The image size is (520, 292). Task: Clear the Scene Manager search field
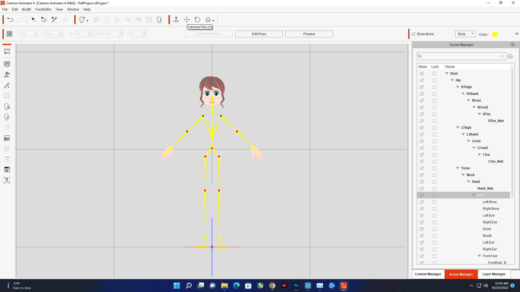pos(502,56)
